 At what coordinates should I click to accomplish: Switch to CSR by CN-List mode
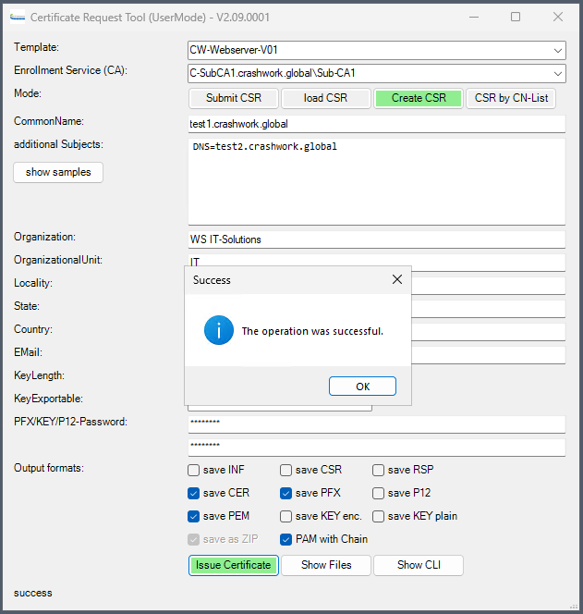pos(511,98)
